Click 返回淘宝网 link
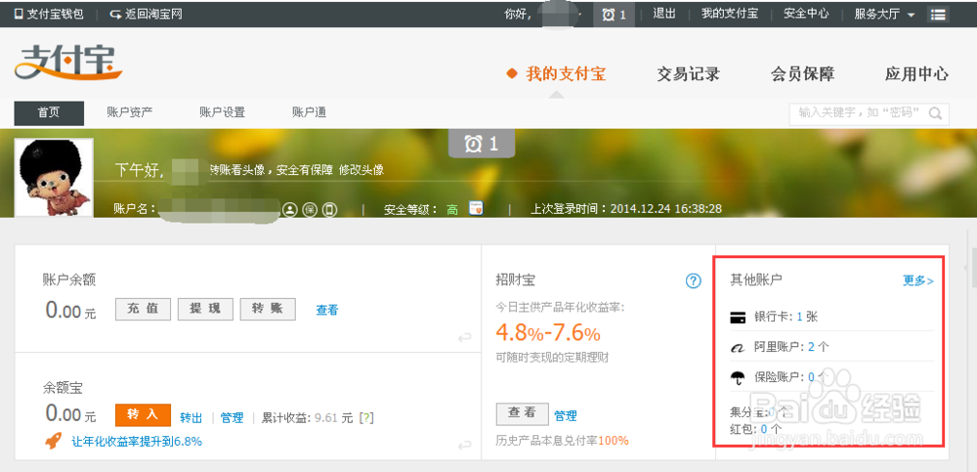977x472 pixels. click(x=147, y=14)
